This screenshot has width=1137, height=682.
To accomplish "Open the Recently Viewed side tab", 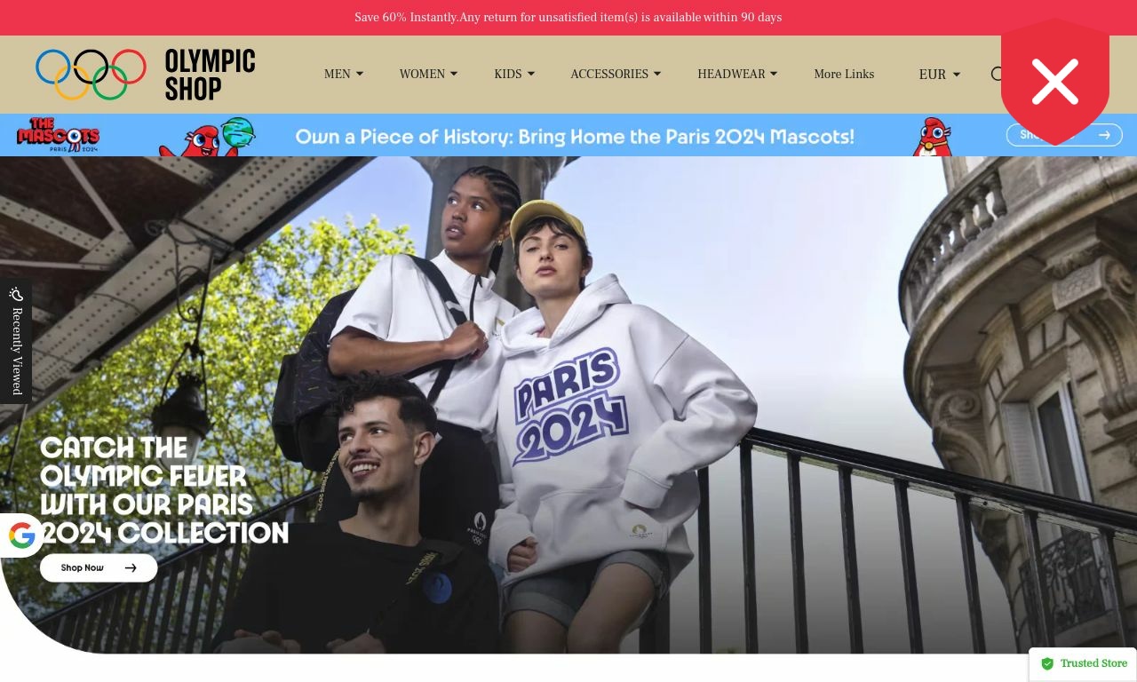I will point(16,342).
